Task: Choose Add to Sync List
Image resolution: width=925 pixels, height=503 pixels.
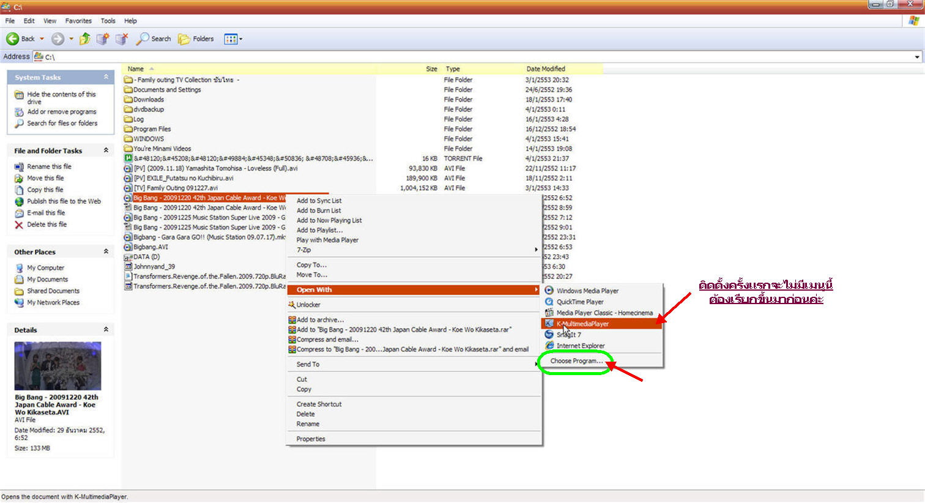Action: point(319,201)
